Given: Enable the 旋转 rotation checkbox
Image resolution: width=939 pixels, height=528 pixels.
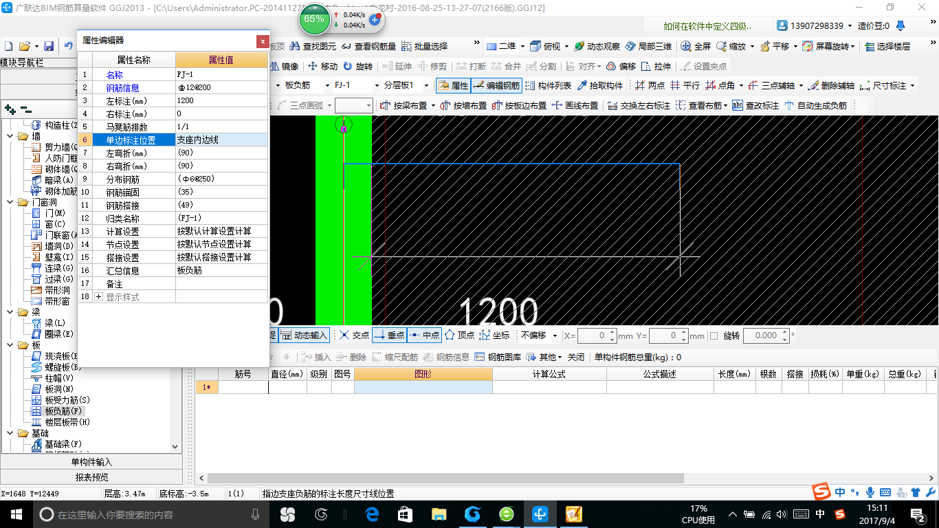Looking at the screenshot, I should coord(714,335).
